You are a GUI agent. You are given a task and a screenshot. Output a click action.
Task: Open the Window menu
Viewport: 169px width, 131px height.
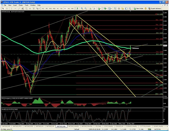33,5
